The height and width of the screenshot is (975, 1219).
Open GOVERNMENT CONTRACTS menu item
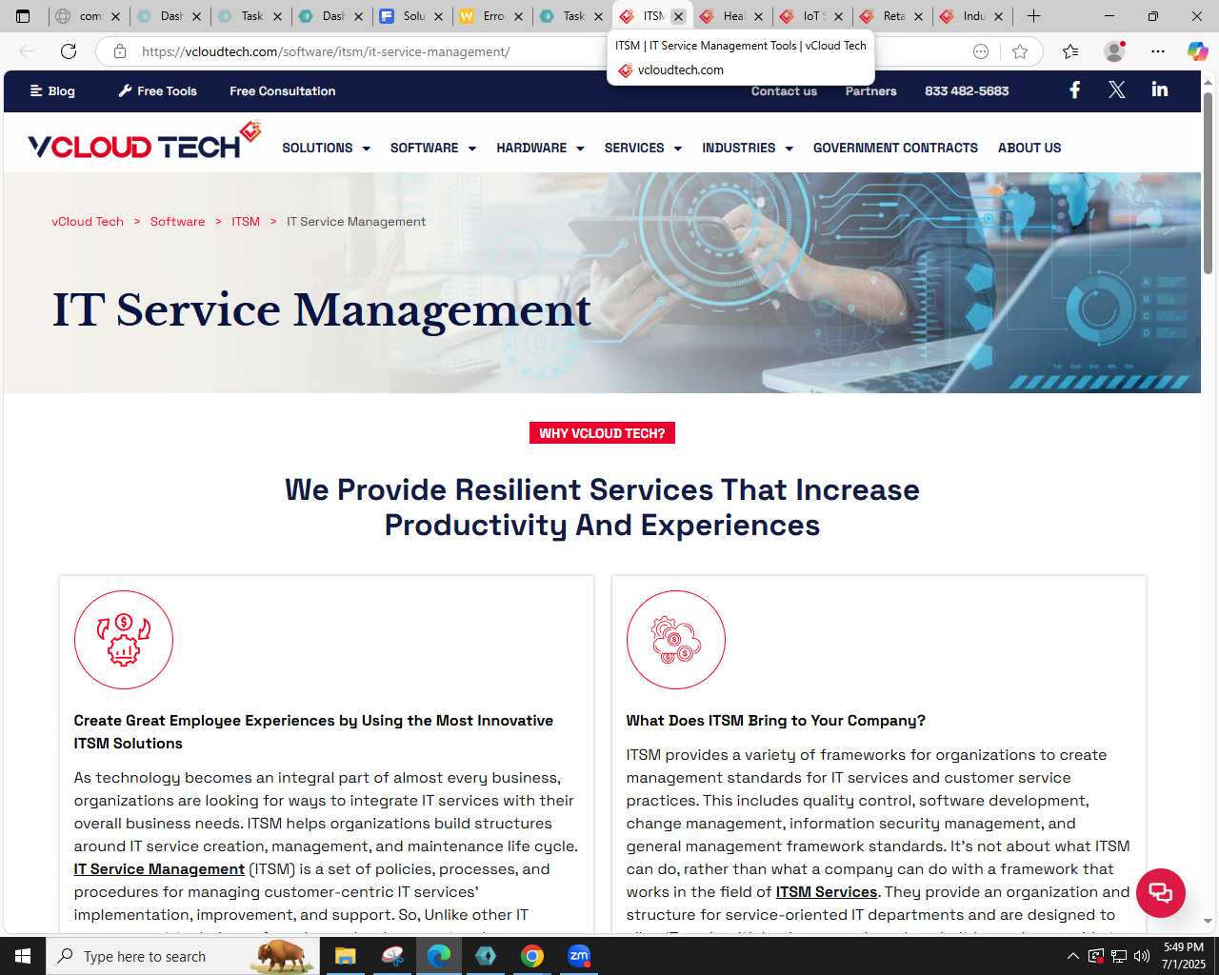coord(895,148)
